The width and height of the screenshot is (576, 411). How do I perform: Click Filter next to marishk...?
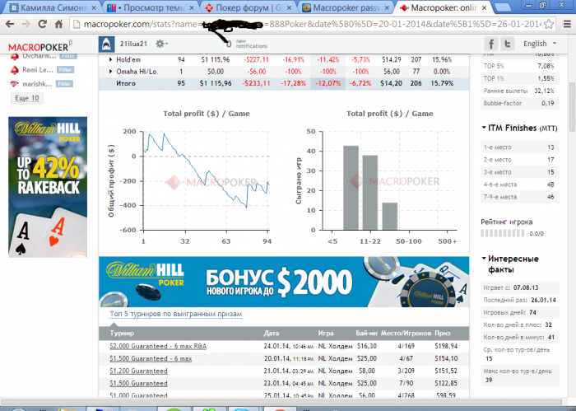pyautogui.click(x=64, y=84)
